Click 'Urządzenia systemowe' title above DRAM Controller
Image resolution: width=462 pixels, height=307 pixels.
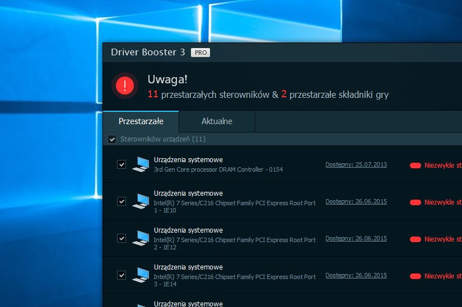[188, 160]
